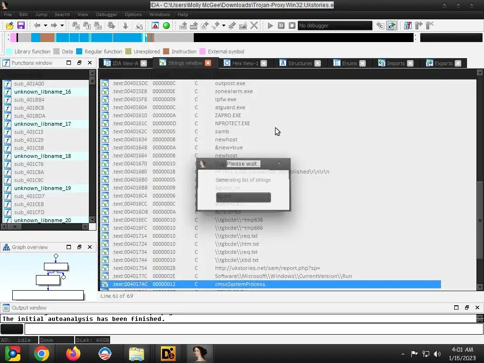This screenshot has height=363, width=484.
Task: Save the database with floppy icon
Action: tap(21, 26)
